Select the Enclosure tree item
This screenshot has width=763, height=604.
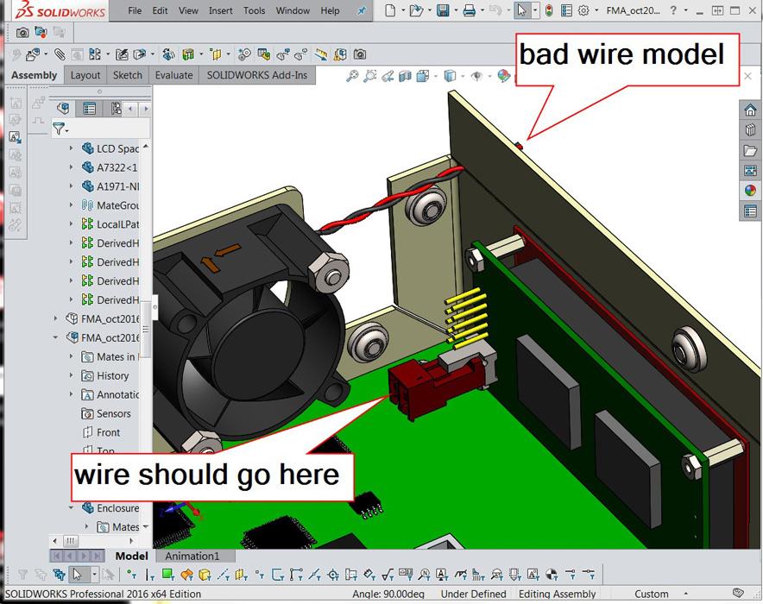coord(117,508)
